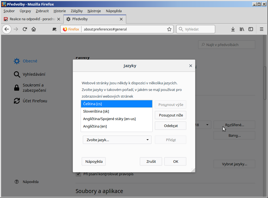Open the Zobrazit menu
The image size is (268, 198).
click(x=42, y=11)
